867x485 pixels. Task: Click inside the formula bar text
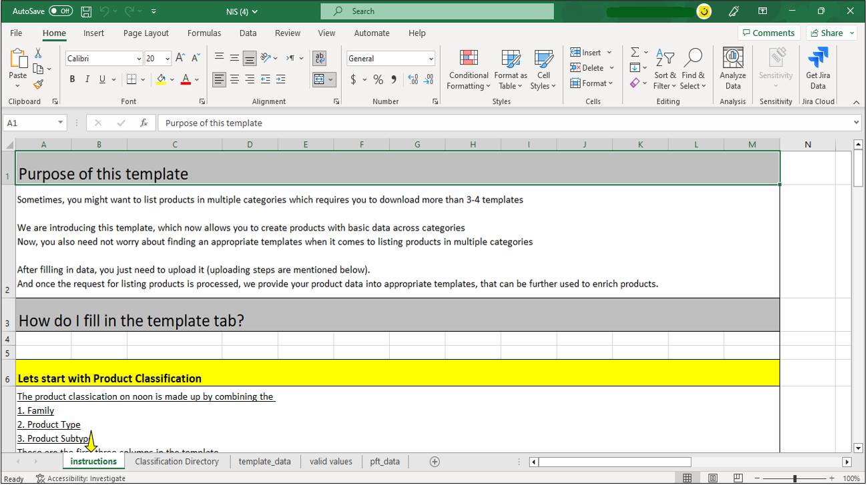(467, 123)
